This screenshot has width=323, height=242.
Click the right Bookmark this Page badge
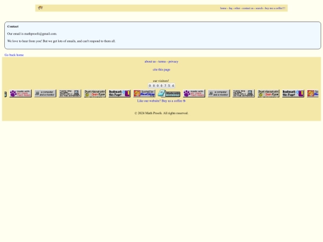pyautogui.click(x=293, y=94)
